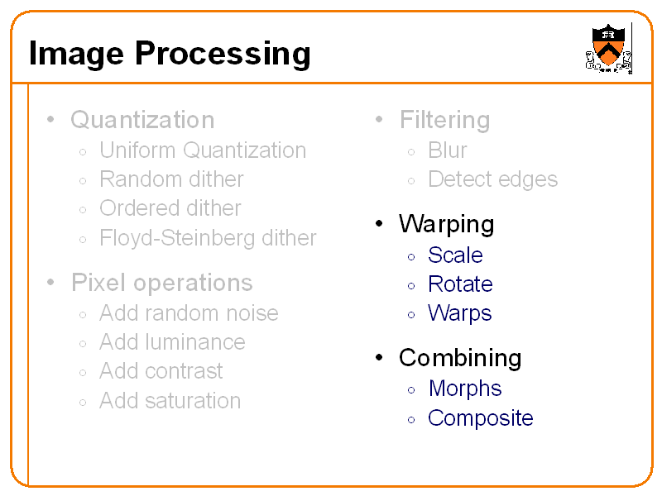Select Add contrast text
This screenshot has width=662, height=496.
pos(161,371)
